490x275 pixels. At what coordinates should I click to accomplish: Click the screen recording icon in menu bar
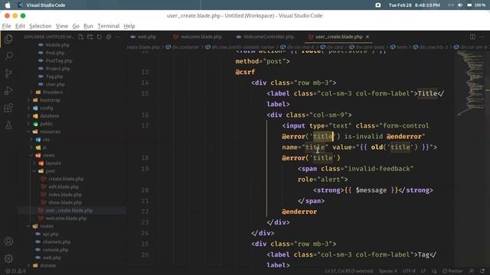[377, 5]
